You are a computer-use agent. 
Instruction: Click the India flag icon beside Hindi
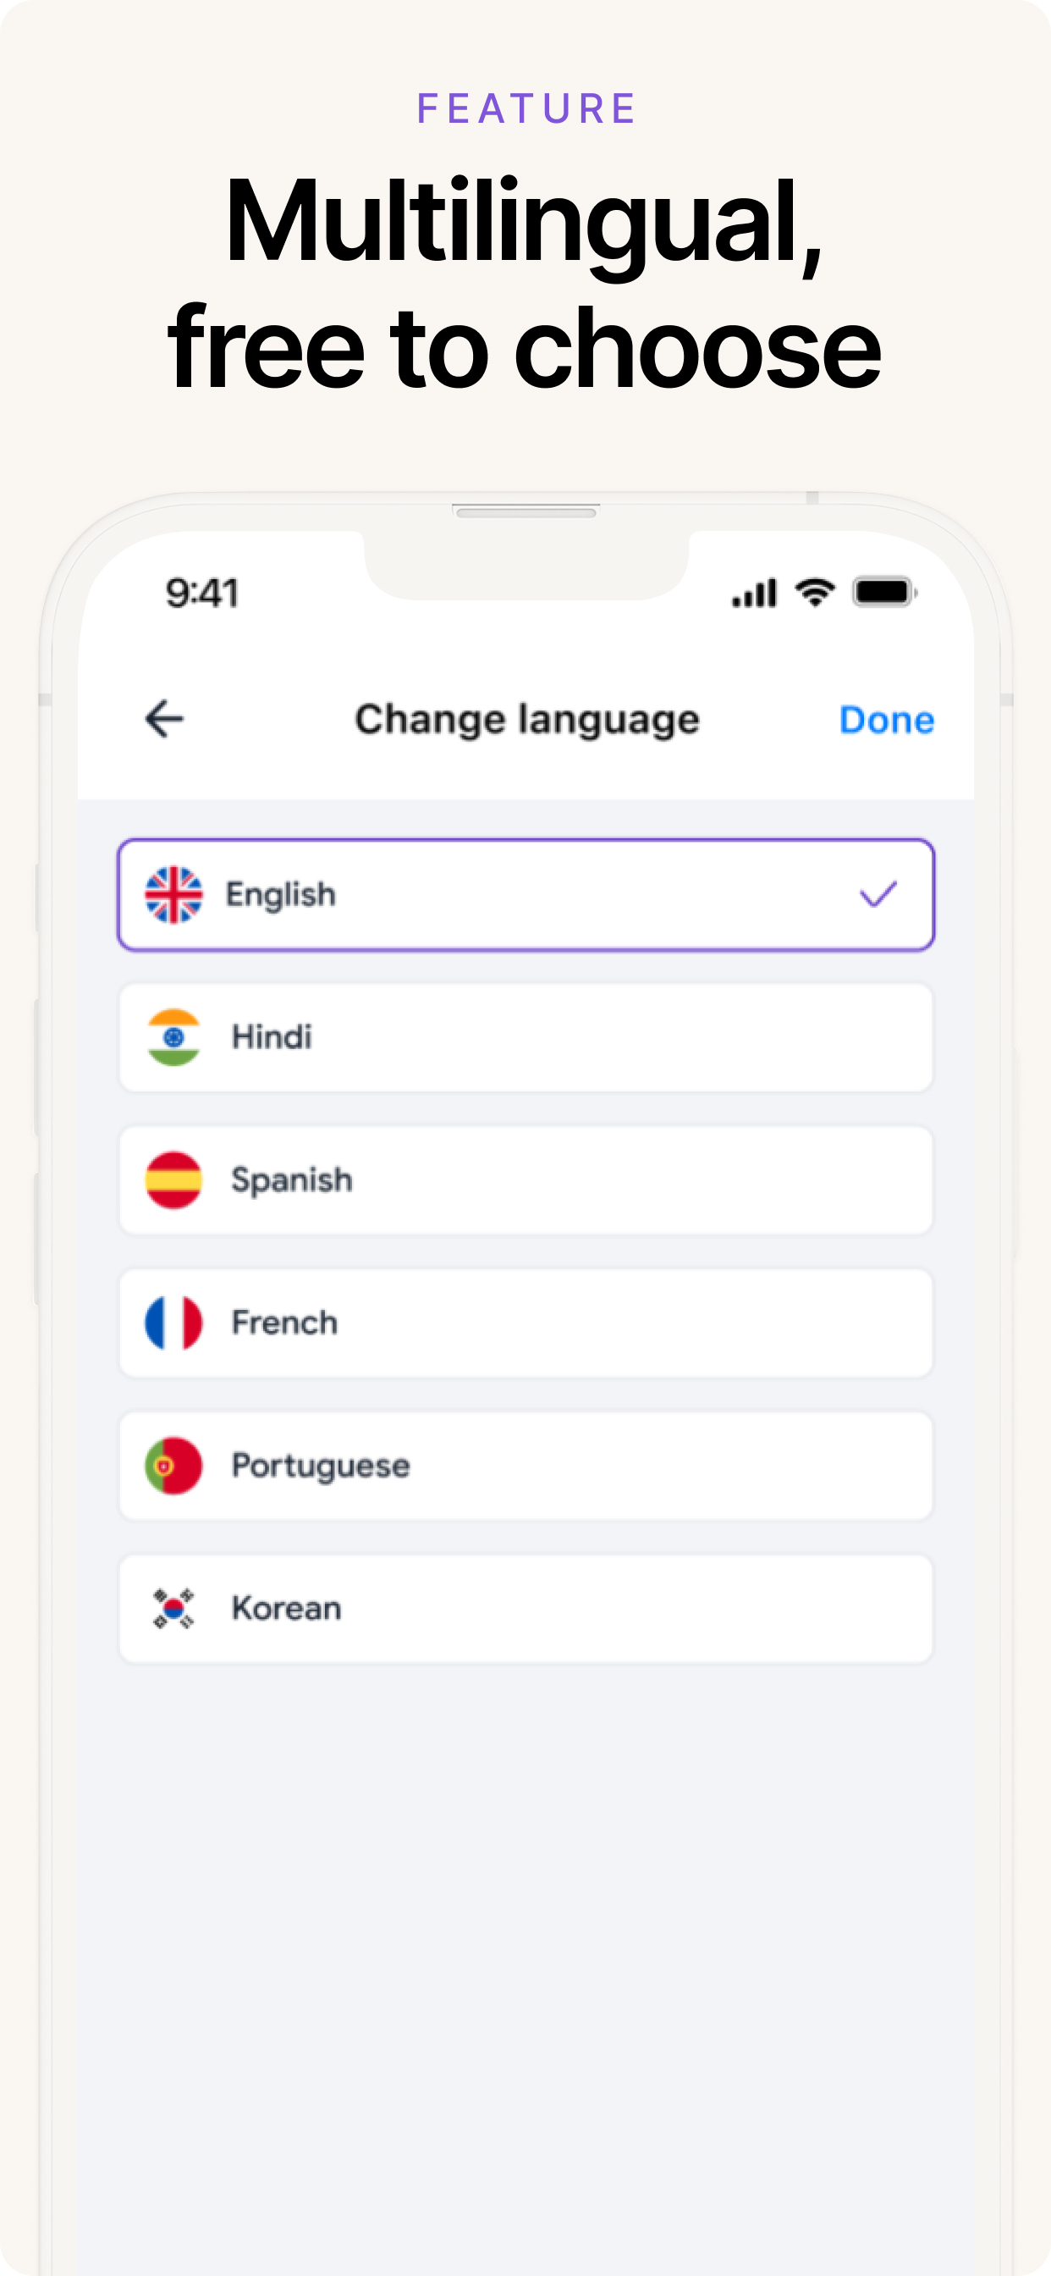pos(173,1036)
